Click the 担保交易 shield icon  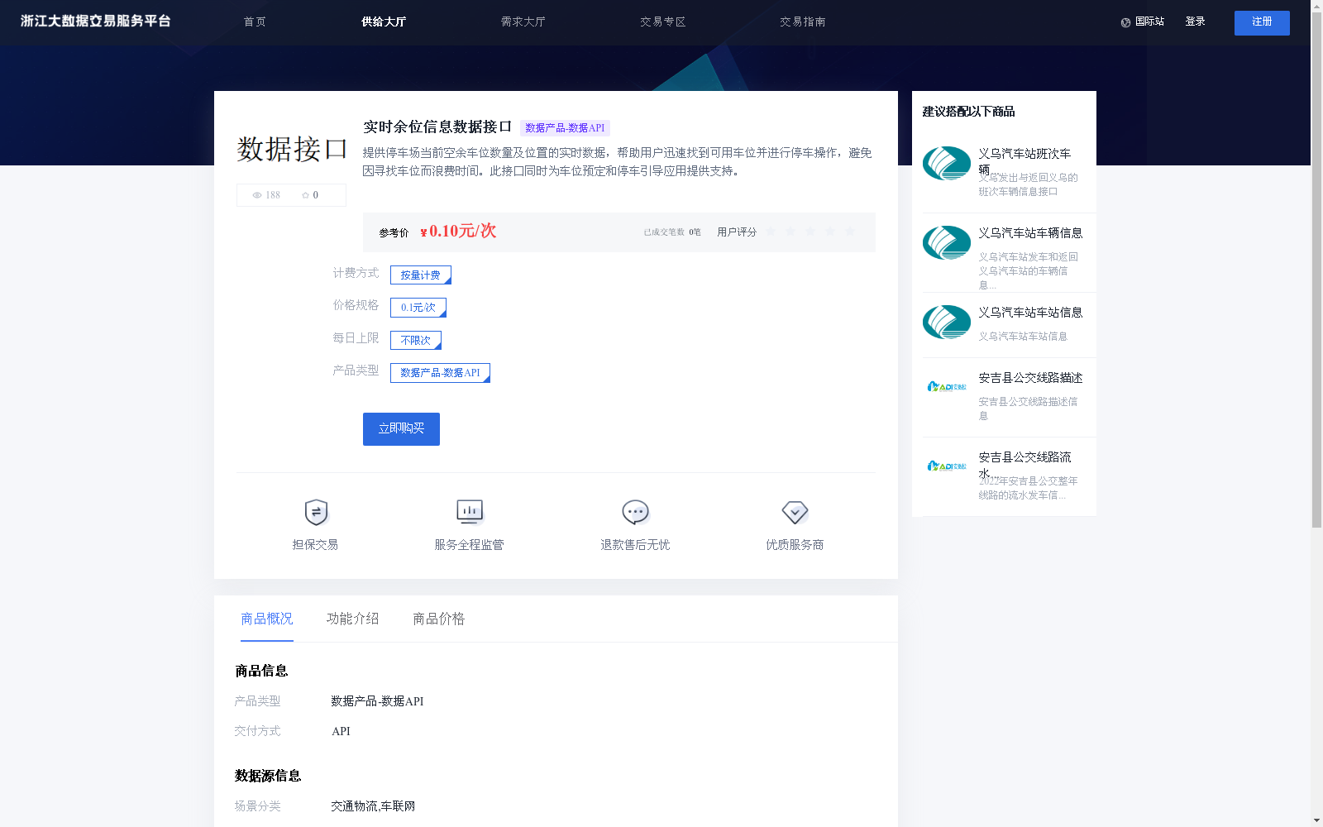(316, 513)
